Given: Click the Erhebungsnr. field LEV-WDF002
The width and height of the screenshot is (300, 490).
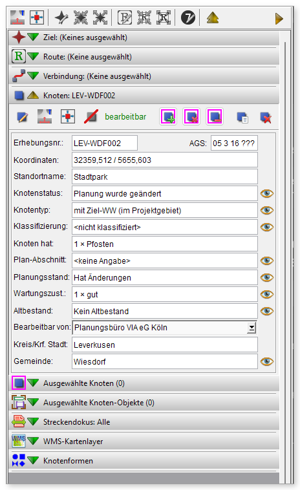Looking at the screenshot, I should [104, 143].
